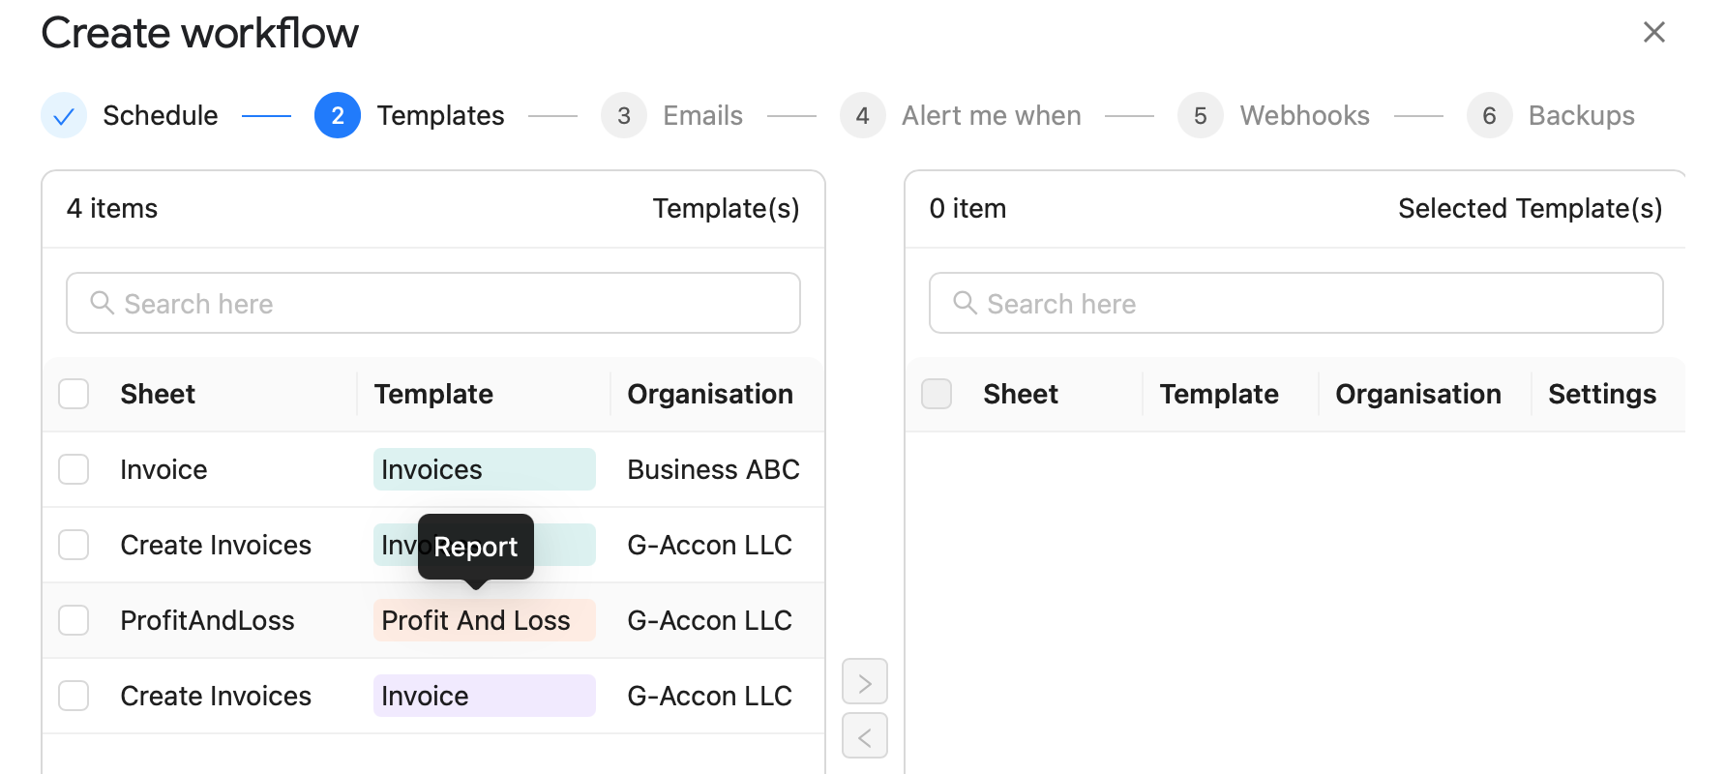Viewport: 1726px width, 774px height.
Task: Click the Schedule step checkmark icon
Action: point(64,116)
